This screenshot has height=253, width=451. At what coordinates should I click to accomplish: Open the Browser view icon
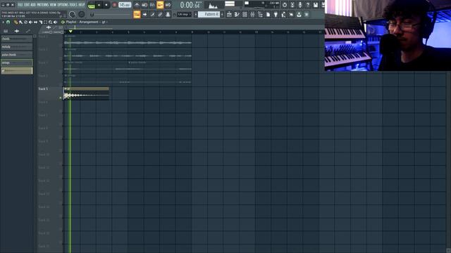(260, 14)
